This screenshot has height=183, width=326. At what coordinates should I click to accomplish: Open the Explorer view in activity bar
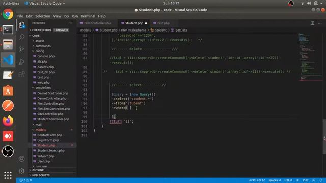(x=22, y=25)
